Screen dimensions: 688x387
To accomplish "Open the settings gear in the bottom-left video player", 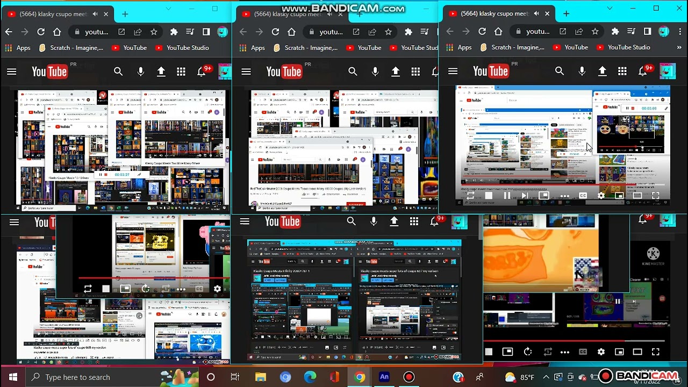I will [217, 289].
